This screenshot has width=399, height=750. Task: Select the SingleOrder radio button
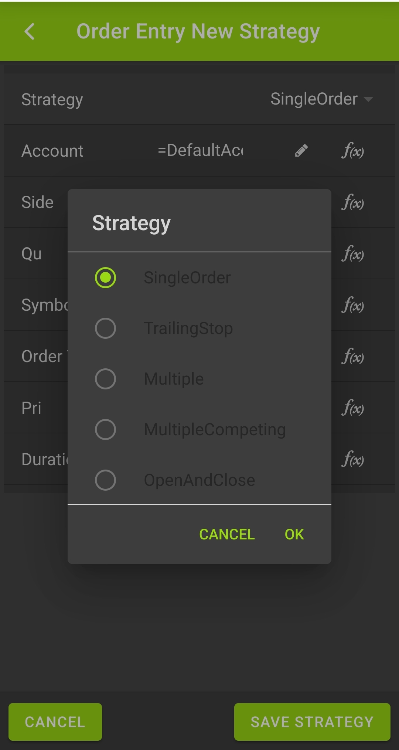pyautogui.click(x=105, y=277)
